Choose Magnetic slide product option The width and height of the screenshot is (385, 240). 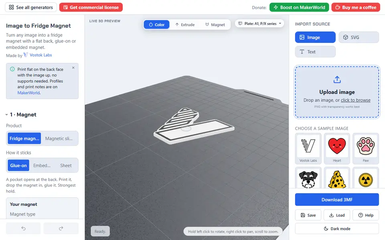[59, 138]
